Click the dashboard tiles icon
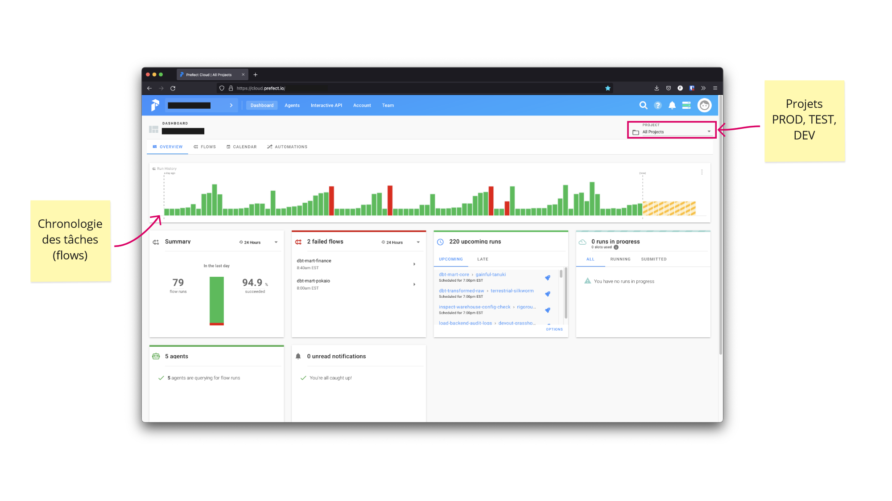Viewport: 892px width, 501px height. [x=153, y=129]
